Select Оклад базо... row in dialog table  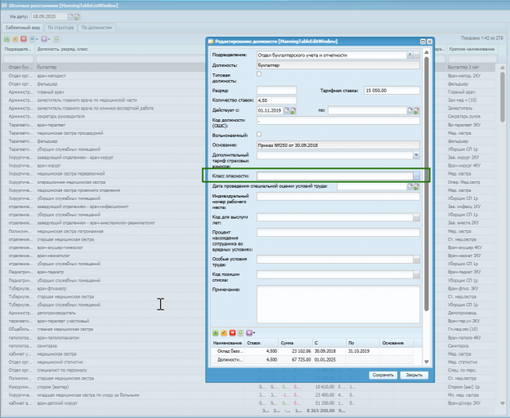(312, 351)
